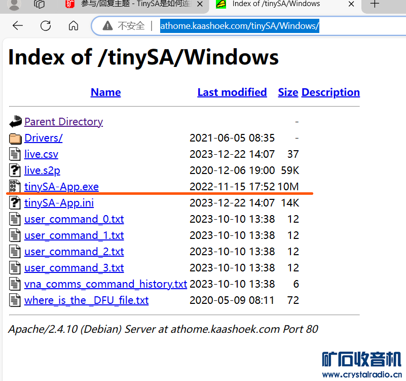
Task: Click the 14K size value
Action: 290,203
